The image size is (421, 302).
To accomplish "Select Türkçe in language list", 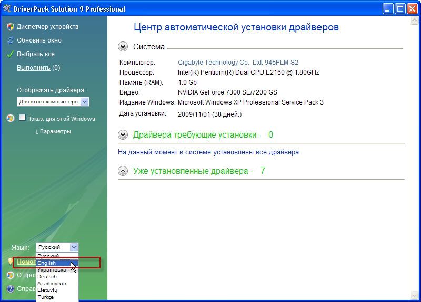I will coord(57,297).
